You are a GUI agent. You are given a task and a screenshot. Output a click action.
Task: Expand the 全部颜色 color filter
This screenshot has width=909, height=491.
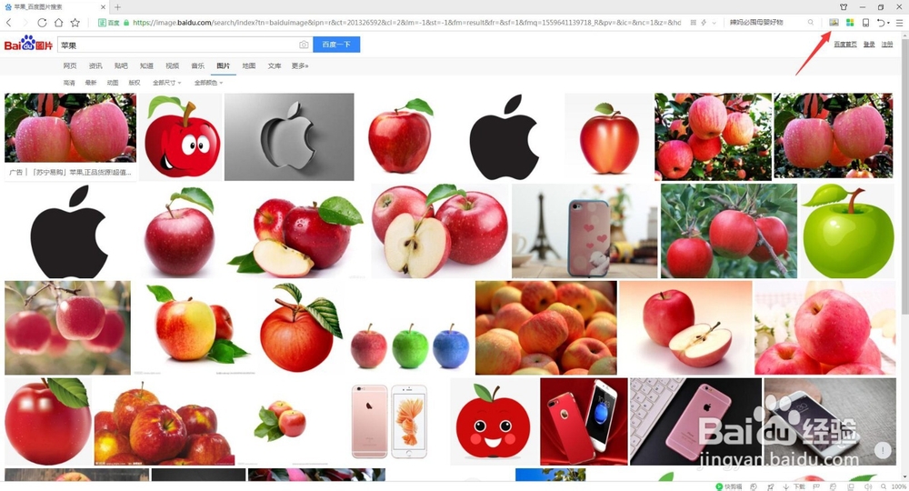[x=209, y=83]
